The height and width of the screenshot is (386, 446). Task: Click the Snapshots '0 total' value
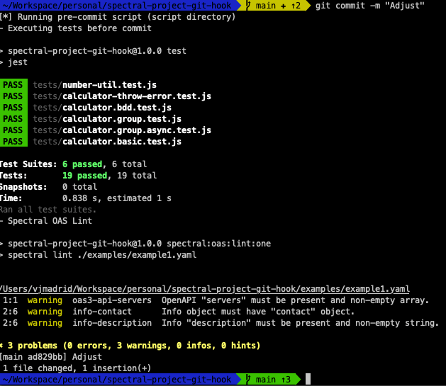(x=79, y=187)
